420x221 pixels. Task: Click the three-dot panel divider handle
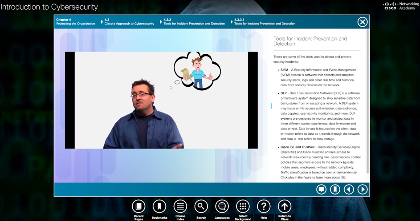(271, 106)
